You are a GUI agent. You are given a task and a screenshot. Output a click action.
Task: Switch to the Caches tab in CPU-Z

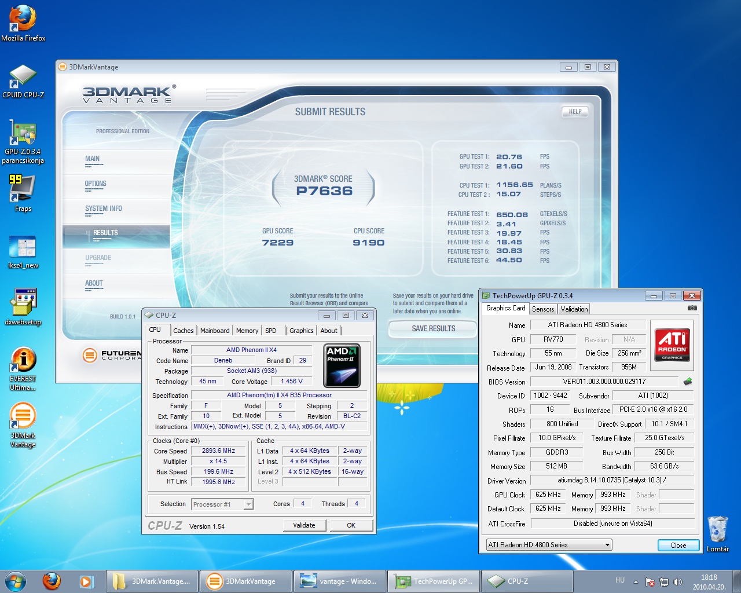click(184, 331)
